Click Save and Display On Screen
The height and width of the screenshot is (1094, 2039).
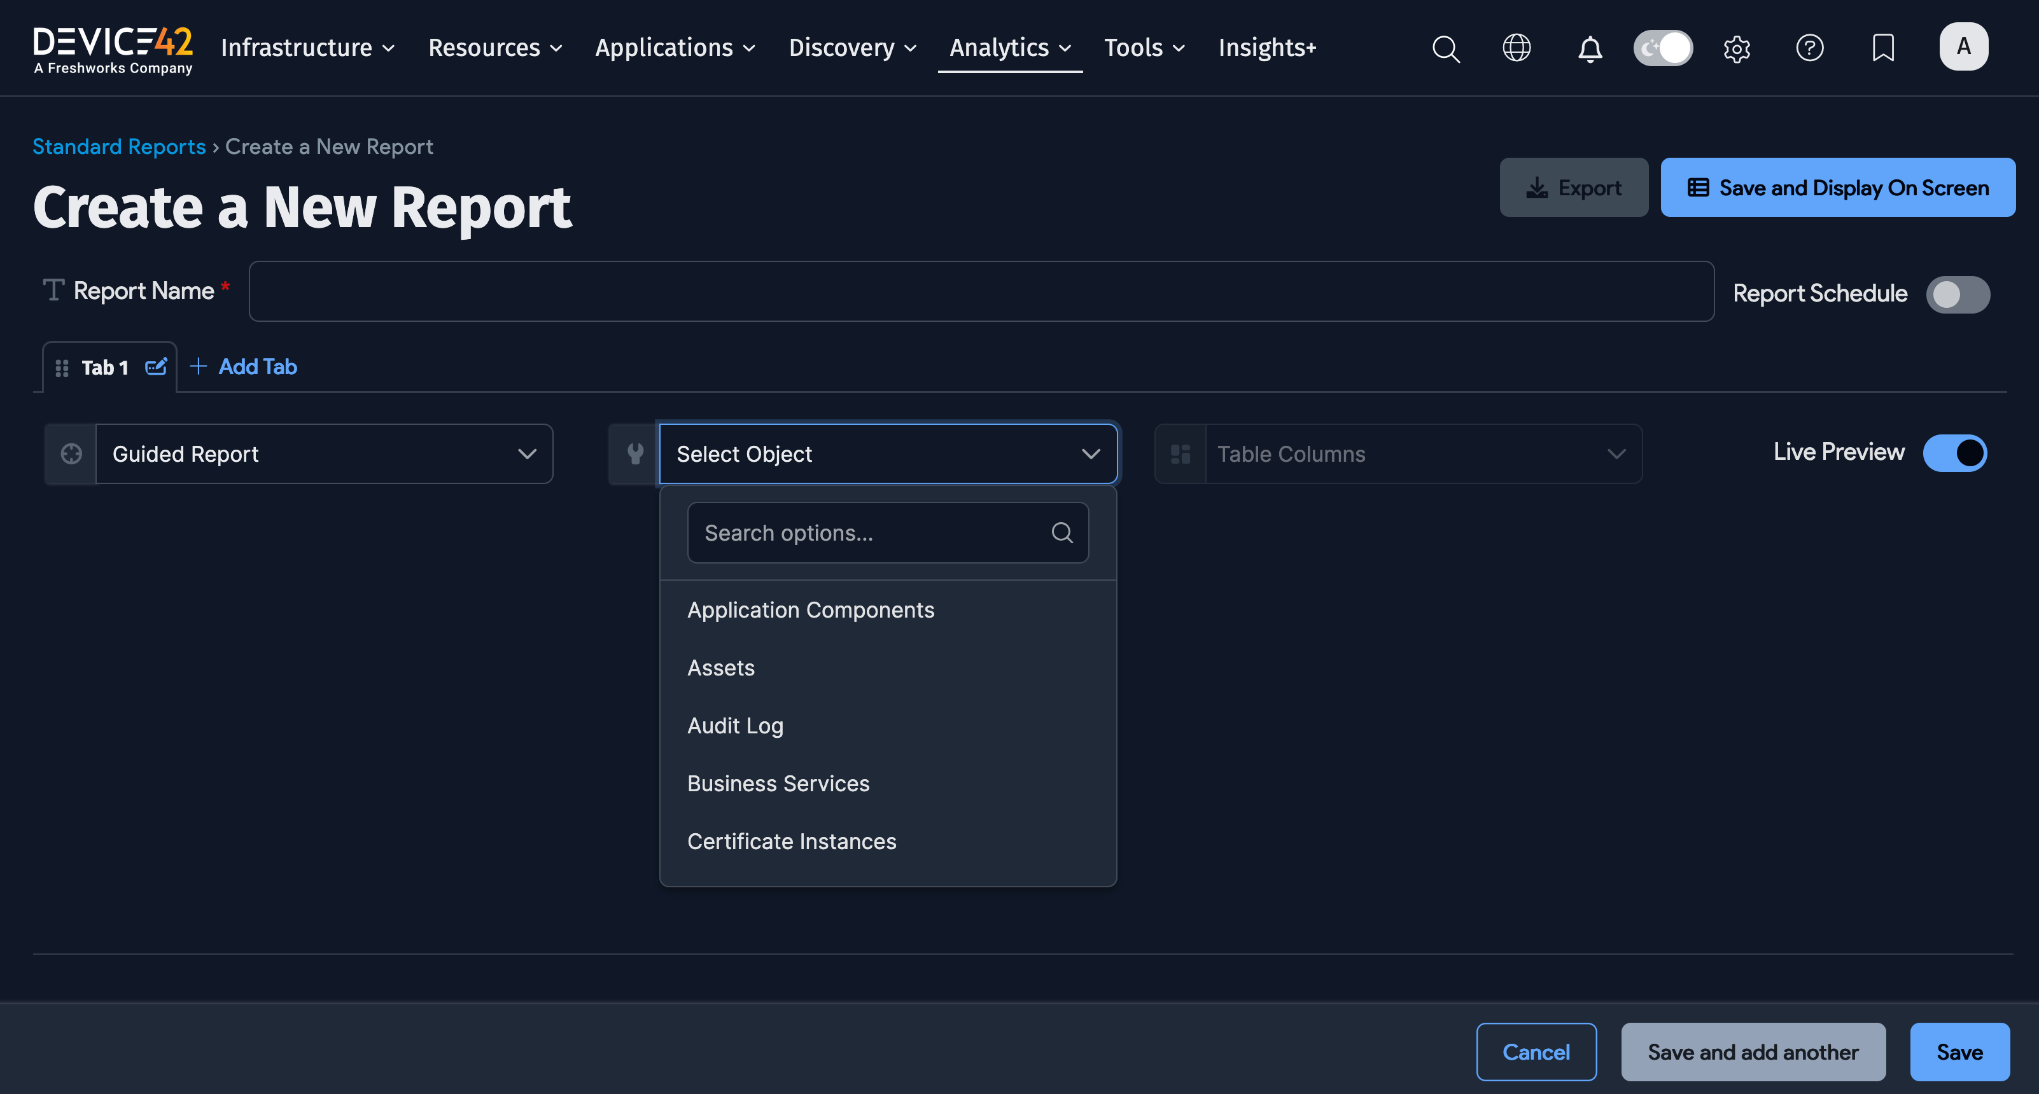pos(1837,188)
